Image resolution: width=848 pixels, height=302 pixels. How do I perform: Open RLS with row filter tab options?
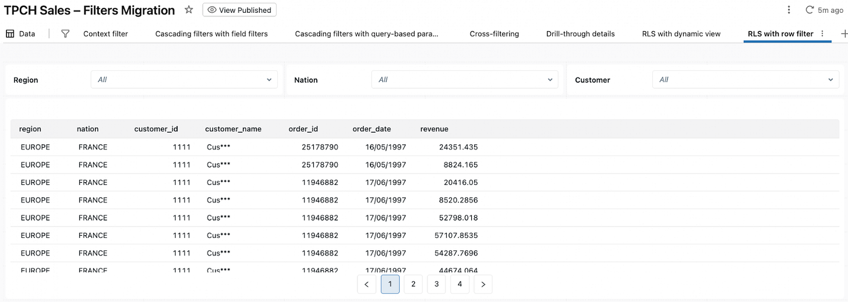(822, 34)
